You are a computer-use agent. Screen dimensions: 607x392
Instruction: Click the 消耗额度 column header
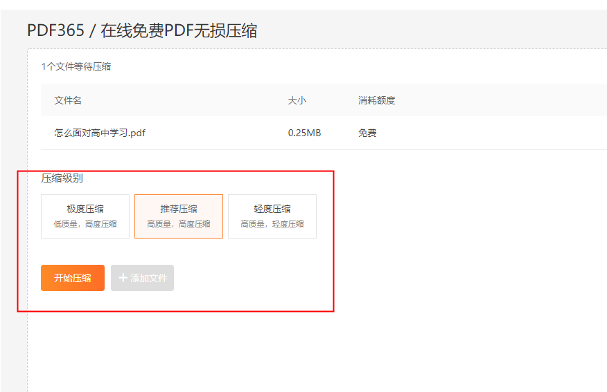click(377, 100)
